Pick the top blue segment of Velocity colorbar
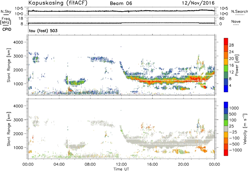The width and height of the screenshot is (248, 171). [x=226, y=105]
